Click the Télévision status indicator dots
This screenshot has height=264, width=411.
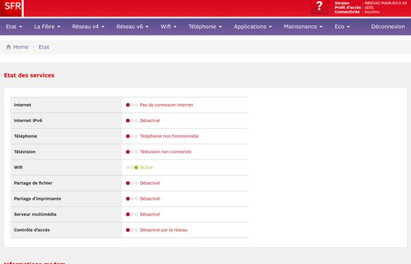[132, 152]
